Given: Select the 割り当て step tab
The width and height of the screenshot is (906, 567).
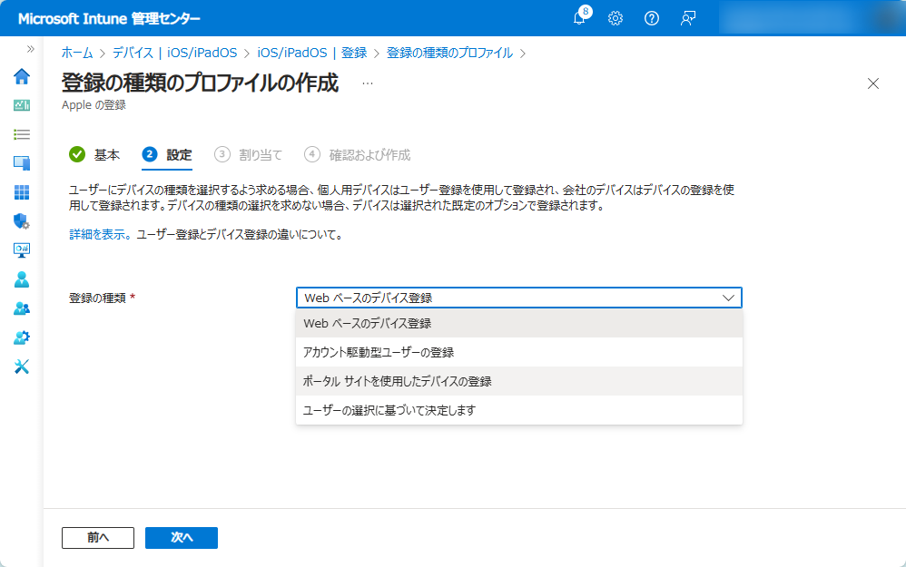Looking at the screenshot, I should pos(249,155).
